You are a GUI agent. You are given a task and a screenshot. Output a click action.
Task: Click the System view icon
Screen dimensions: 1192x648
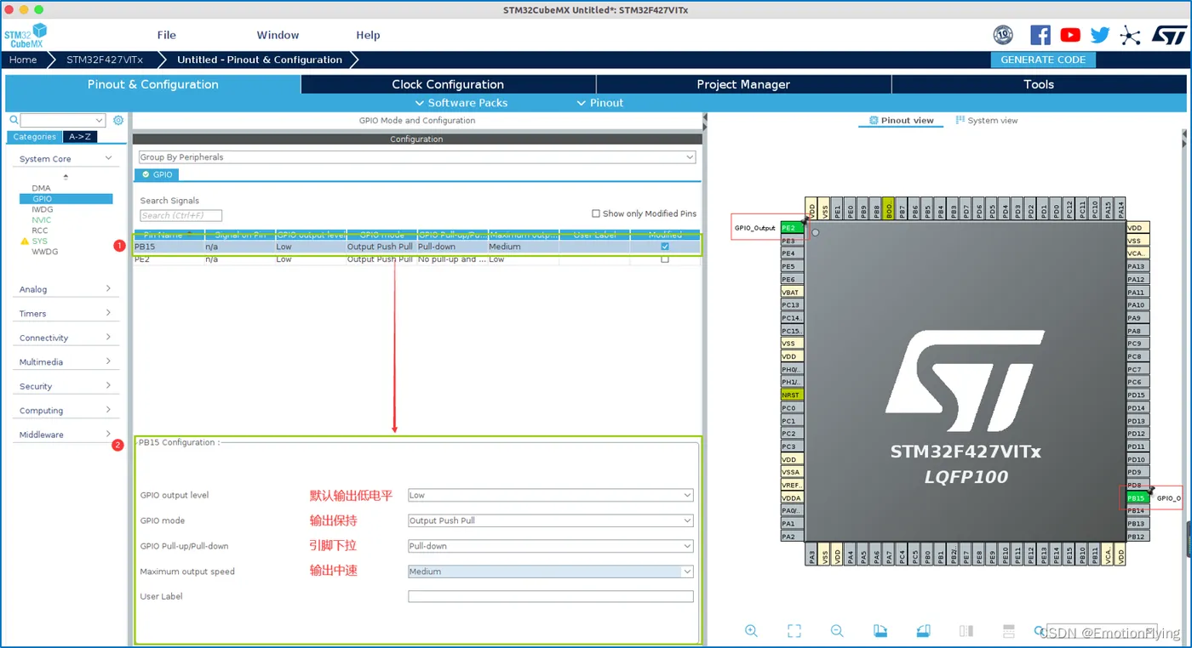tap(960, 121)
